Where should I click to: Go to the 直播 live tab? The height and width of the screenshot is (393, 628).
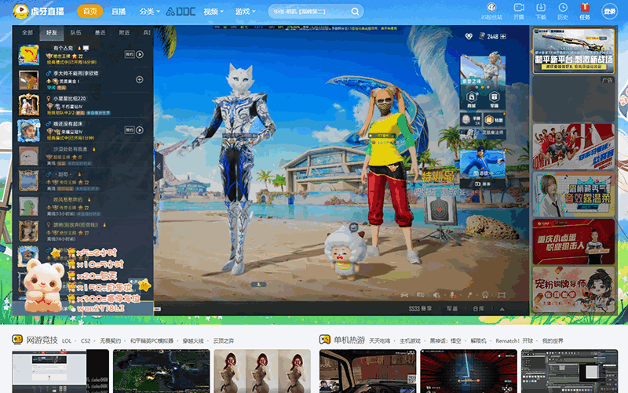119,12
